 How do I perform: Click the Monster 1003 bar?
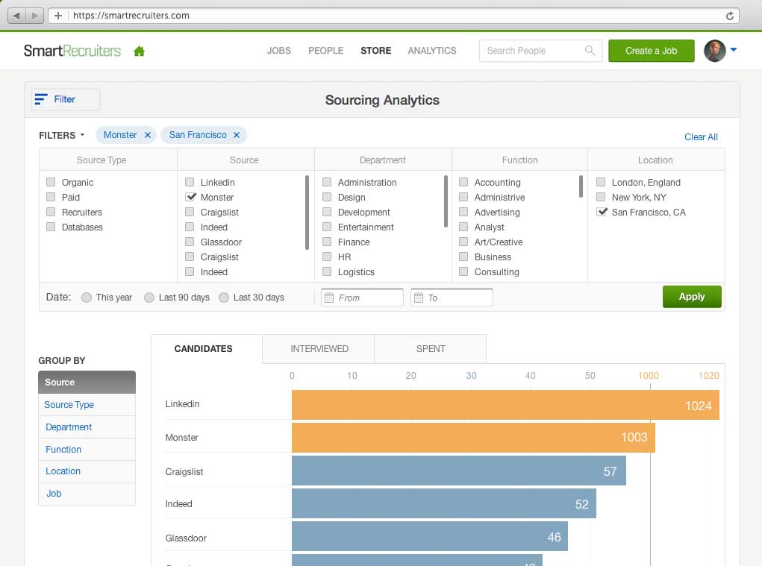pyautogui.click(x=473, y=437)
